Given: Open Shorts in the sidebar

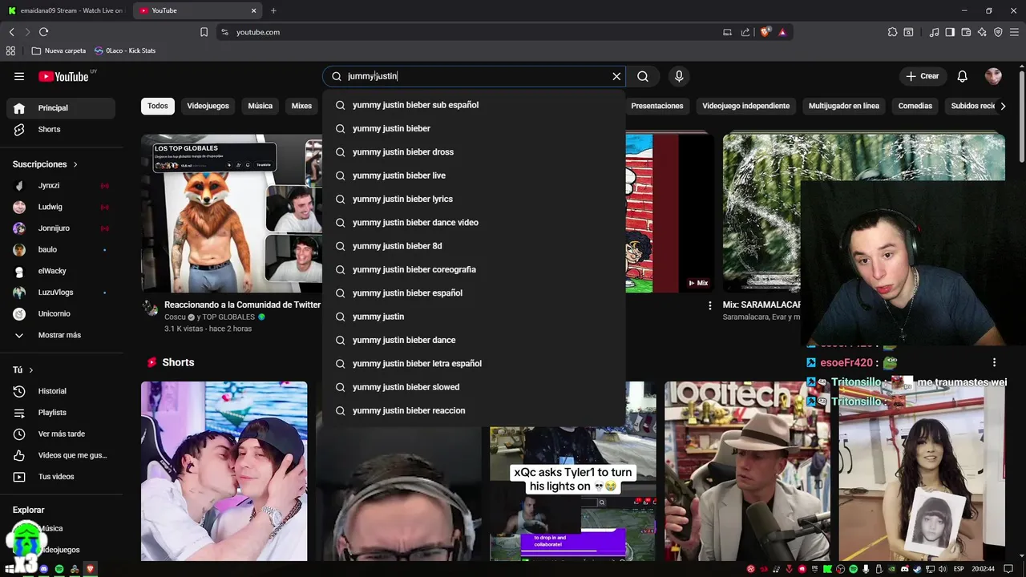Looking at the screenshot, I should (x=61, y=129).
